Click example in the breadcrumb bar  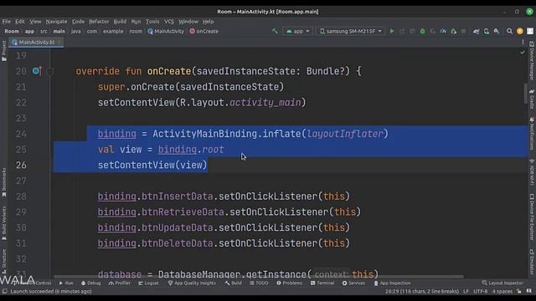point(113,31)
